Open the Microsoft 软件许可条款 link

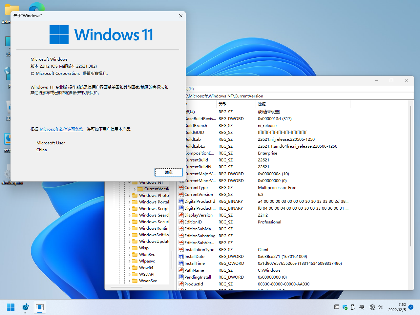[62, 129]
